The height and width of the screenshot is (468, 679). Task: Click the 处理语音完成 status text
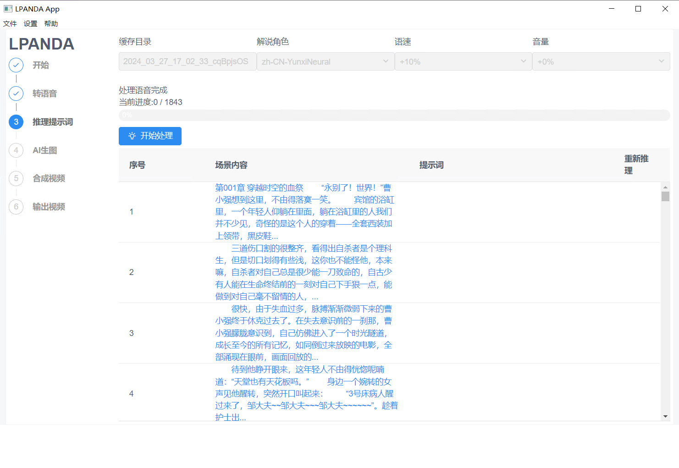pyautogui.click(x=143, y=90)
